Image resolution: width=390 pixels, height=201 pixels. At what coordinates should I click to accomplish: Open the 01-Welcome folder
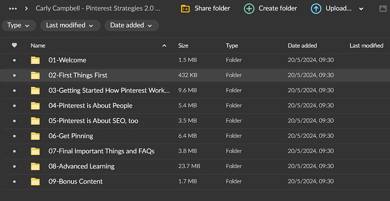67,60
